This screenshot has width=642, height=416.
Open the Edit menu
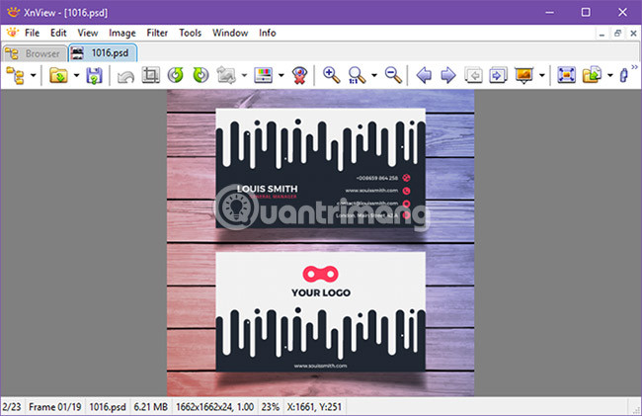click(x=58, y=33)
